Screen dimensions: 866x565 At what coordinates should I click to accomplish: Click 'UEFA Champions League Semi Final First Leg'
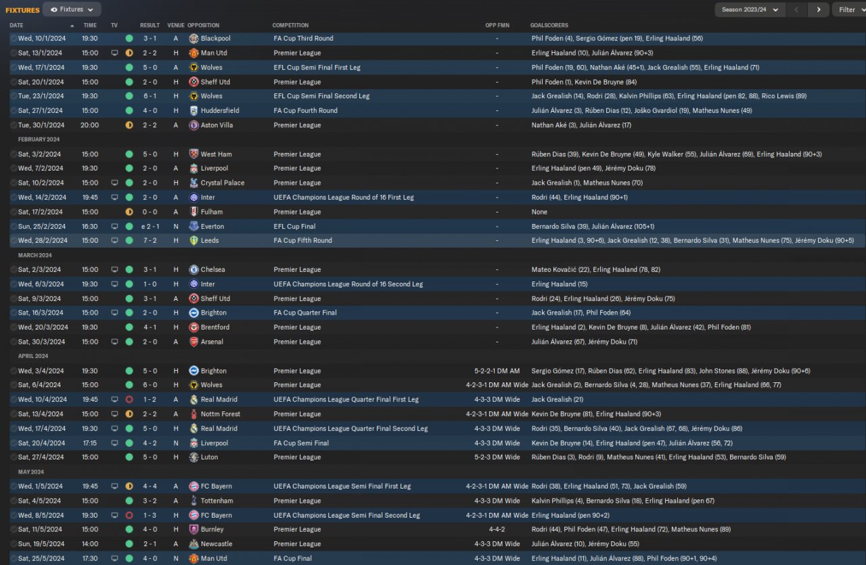pyautogui.click(x=342, y=487)
